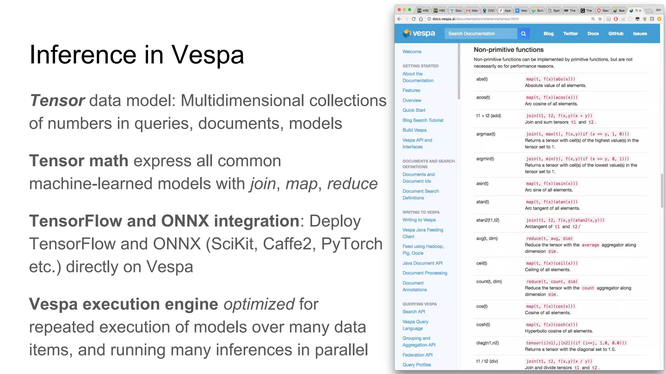Screen dimensions: 666x374
Task: Click the sidebar navigation scrollbar thumb
Action: (x=459, y=71)
